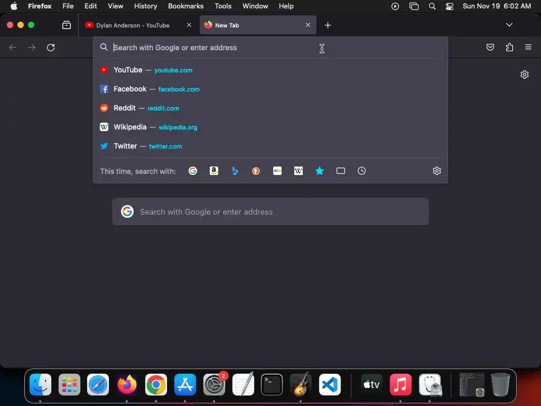Open System Settings from the Dock
541x406 pixels.
(x=214, y=385)
